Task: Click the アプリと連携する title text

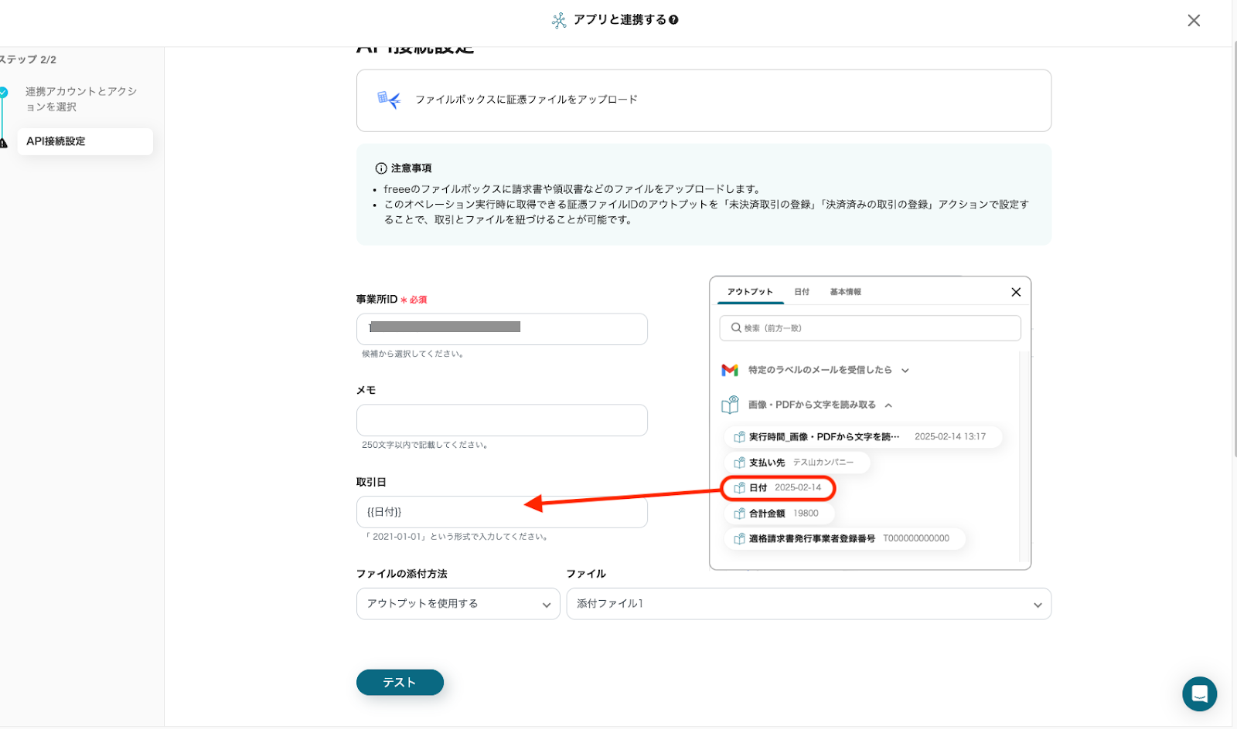Action: tap(620, 20)
